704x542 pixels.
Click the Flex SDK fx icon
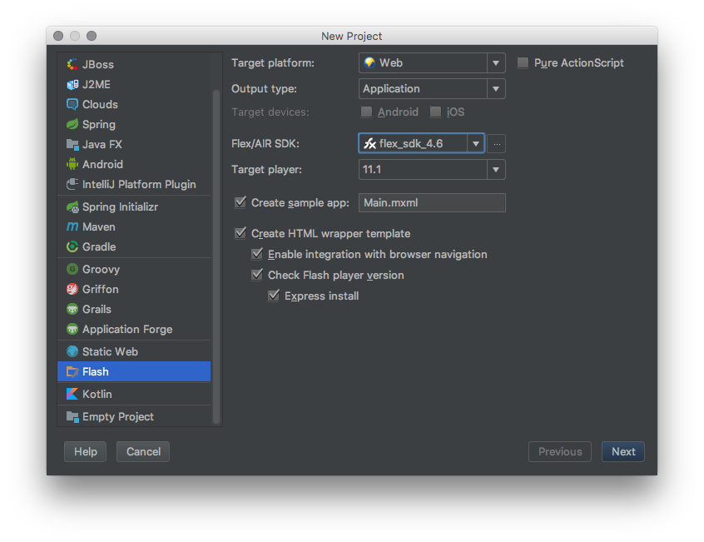(x=369, y=144)
